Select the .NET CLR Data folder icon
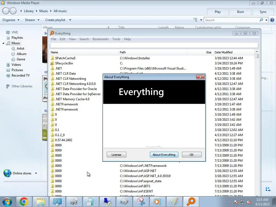 (52, 73)
